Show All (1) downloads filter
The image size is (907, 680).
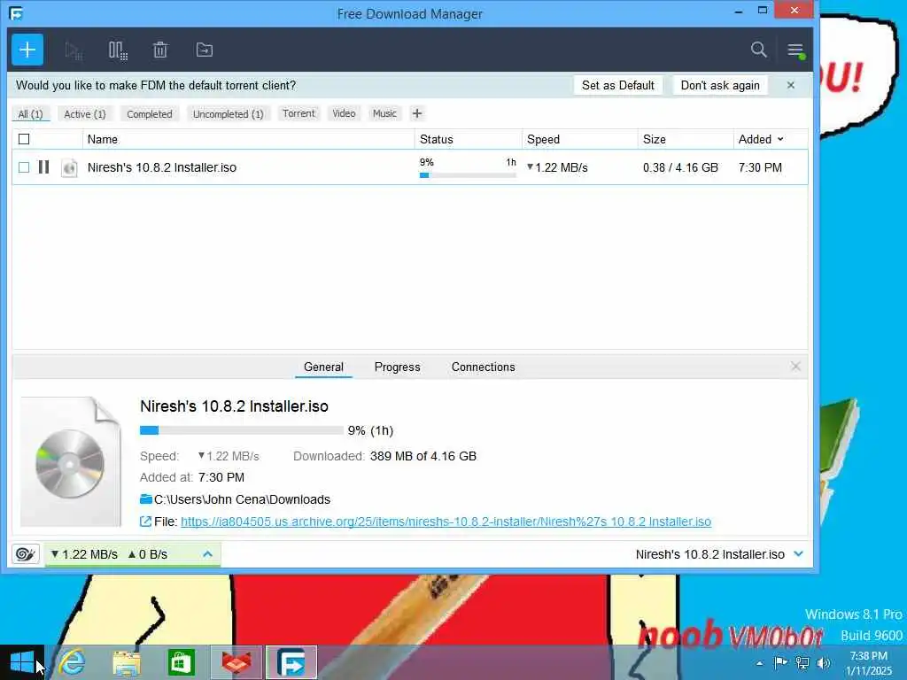coord(31,114)
